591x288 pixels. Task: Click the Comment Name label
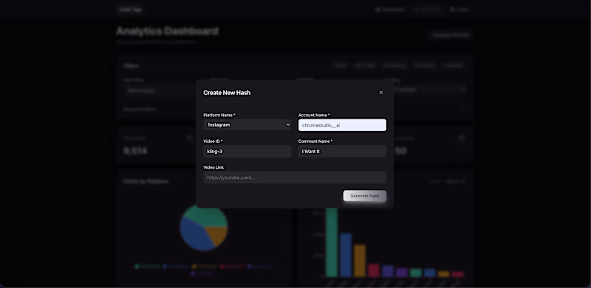click(315, 141)
